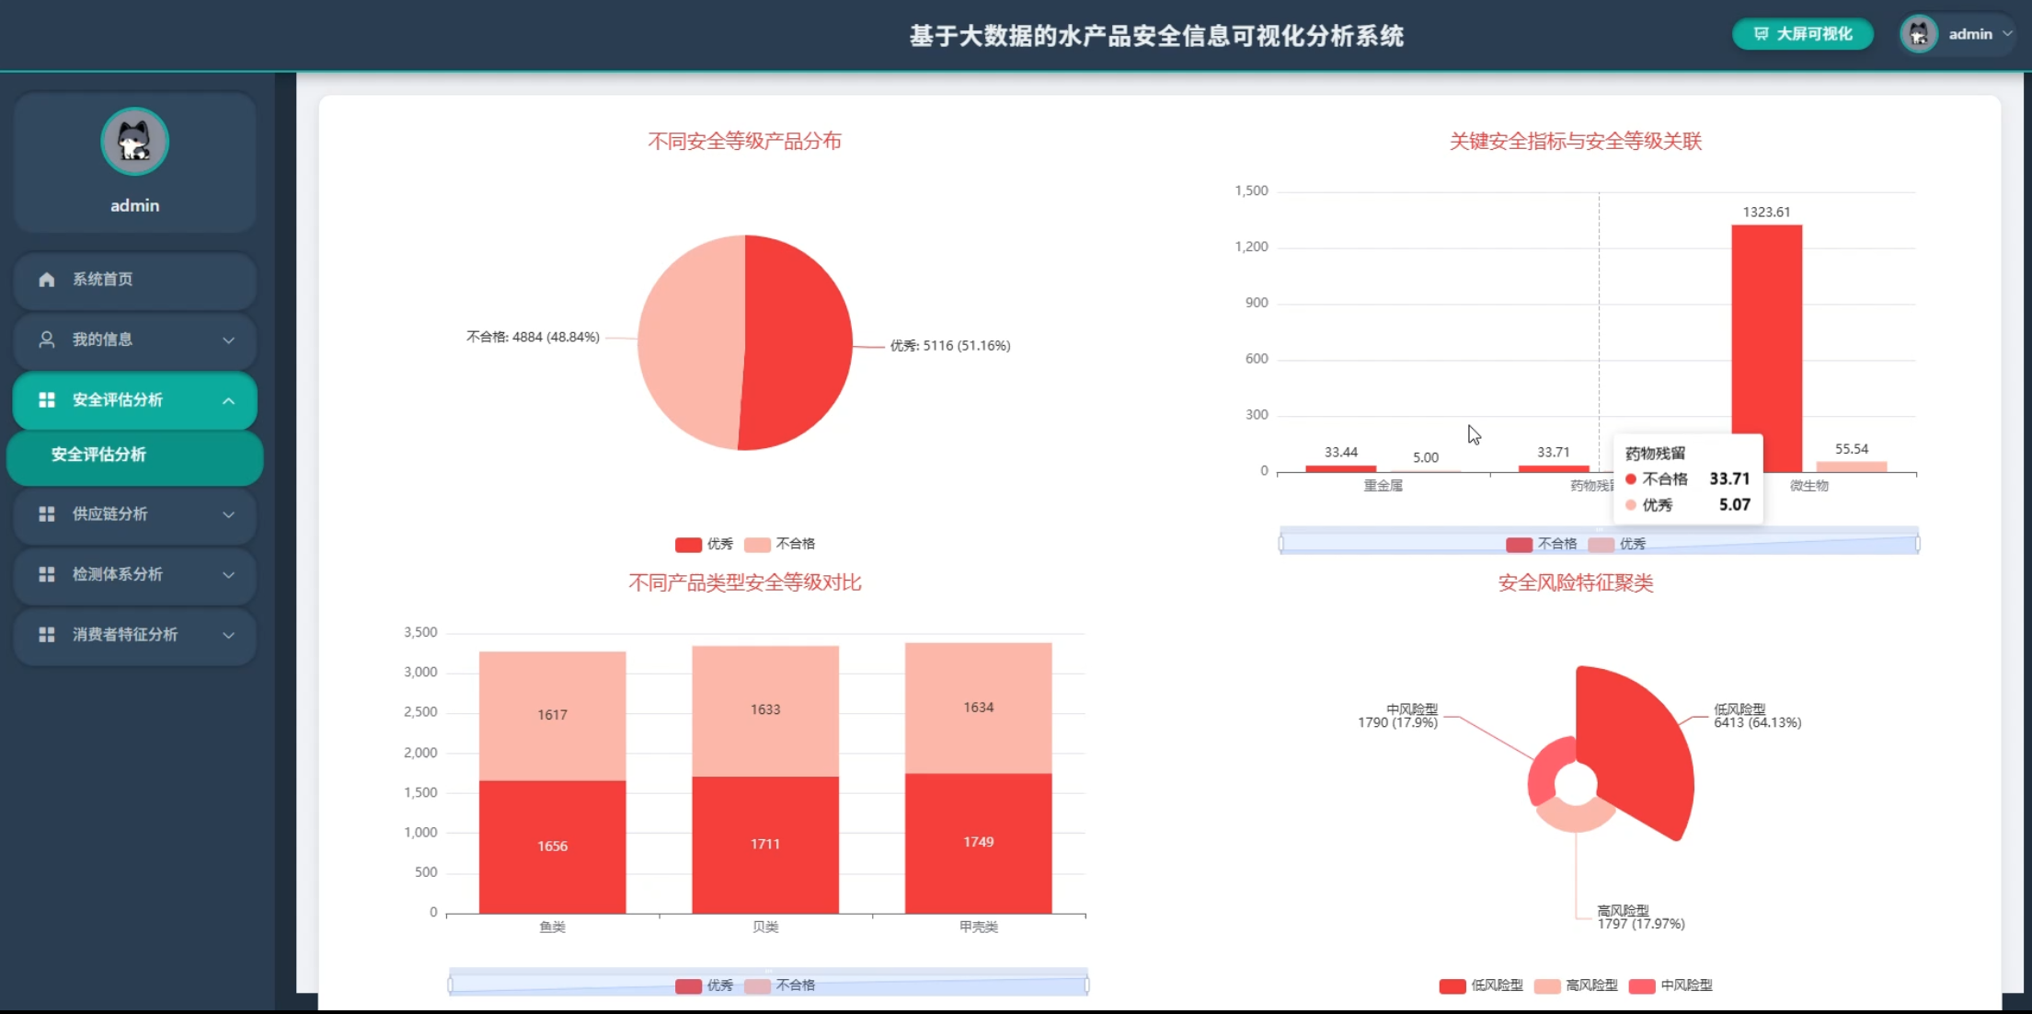
Task: Click the 贝类 1633 pink bar segment
Action: (765, 710)
